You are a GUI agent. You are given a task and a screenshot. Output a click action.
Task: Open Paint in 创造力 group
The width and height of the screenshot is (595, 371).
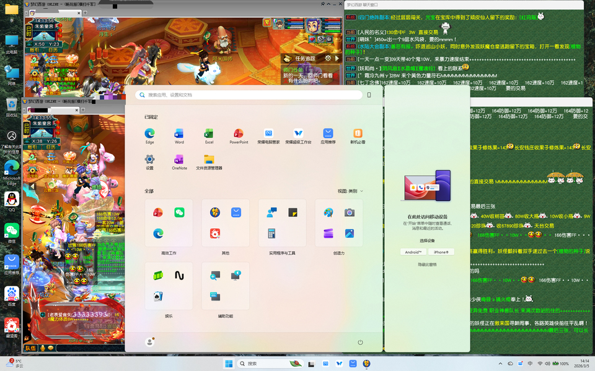[328, 212]
